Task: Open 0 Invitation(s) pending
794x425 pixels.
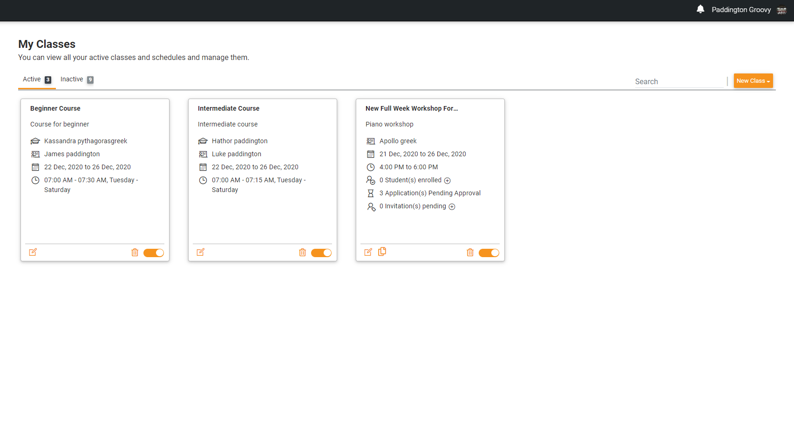Action: (x=413, y=206)
